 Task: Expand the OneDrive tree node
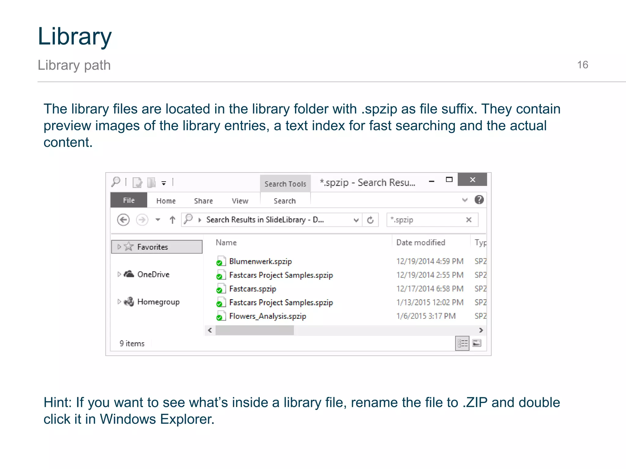(x=119, y=274)
